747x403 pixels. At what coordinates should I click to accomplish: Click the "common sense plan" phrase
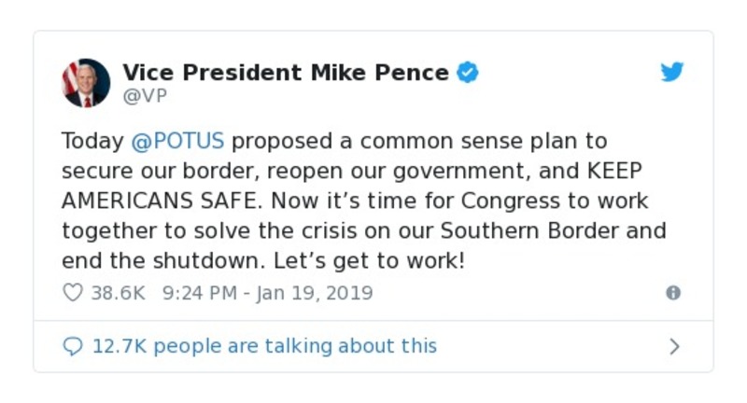pyautogui.click(x=465, y=142)
